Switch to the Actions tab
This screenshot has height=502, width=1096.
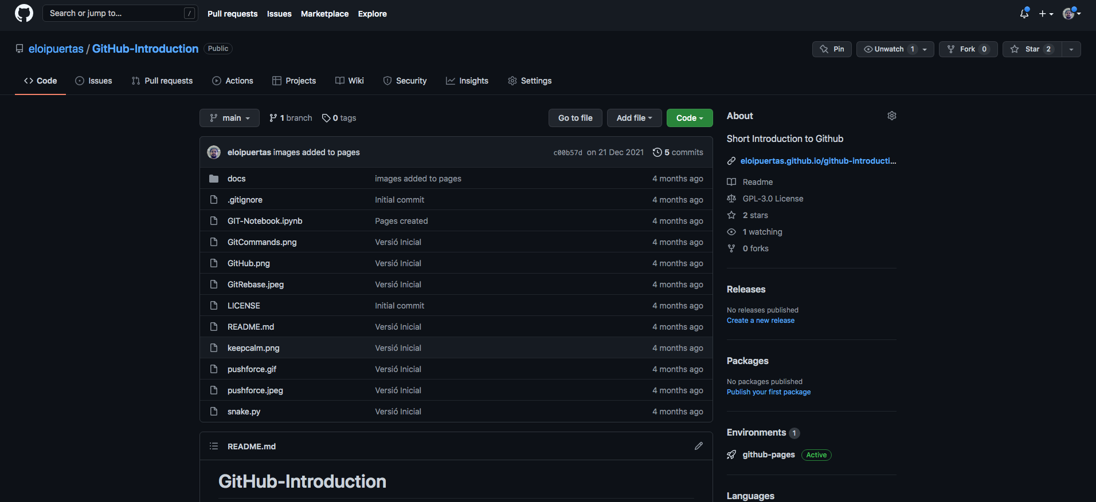(x=233, y=81)
